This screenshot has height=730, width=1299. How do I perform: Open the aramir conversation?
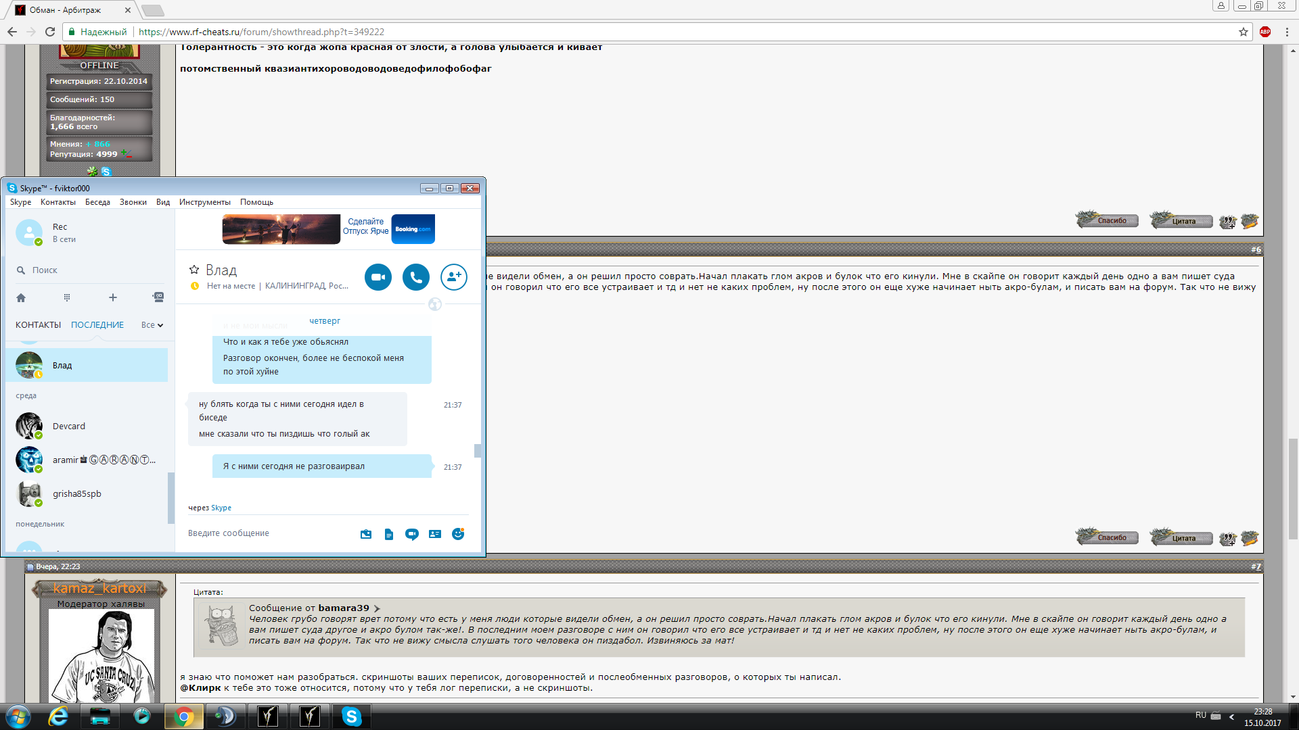87,460
